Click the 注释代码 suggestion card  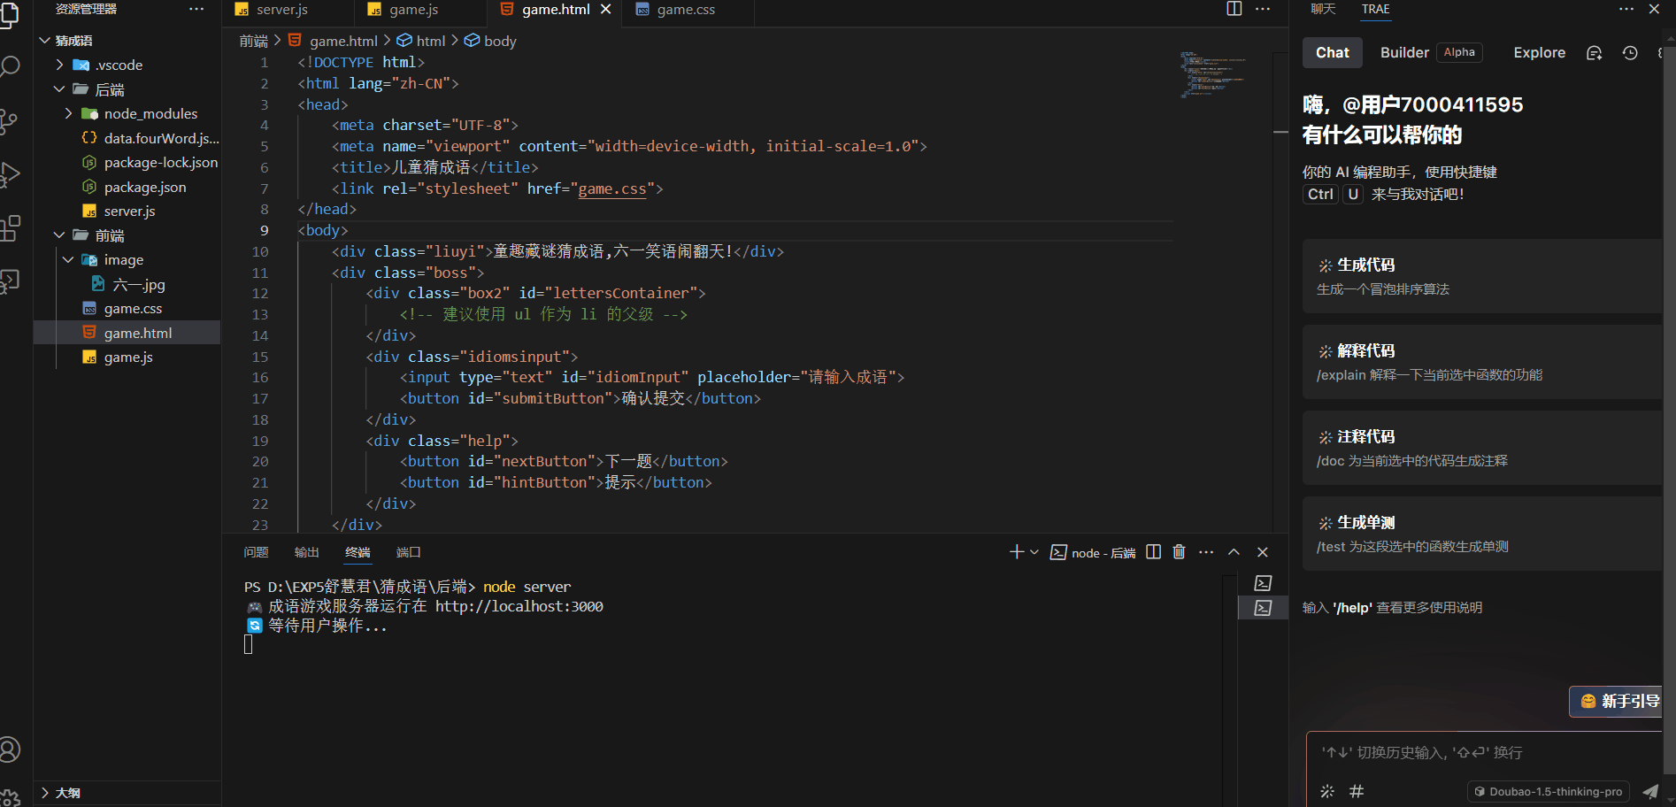point(1482,448)
